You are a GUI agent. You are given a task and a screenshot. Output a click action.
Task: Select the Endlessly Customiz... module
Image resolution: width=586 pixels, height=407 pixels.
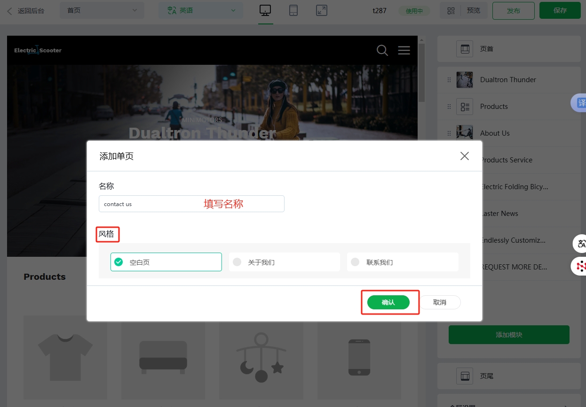click(x=531, y=240)
